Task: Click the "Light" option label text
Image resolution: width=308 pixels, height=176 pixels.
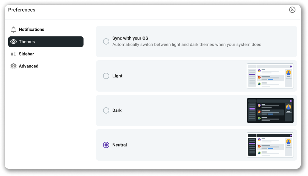Action: [117, 76]
